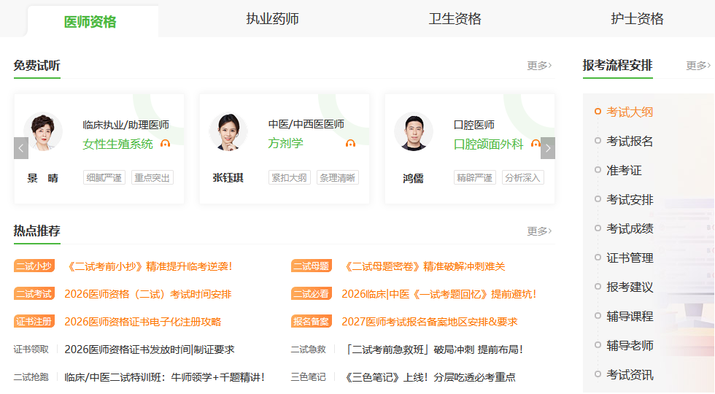Select 证书管理 in sidebar

630,258
